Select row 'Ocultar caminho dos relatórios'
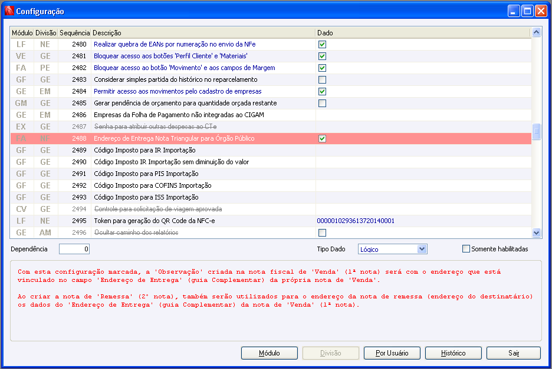 271,232
